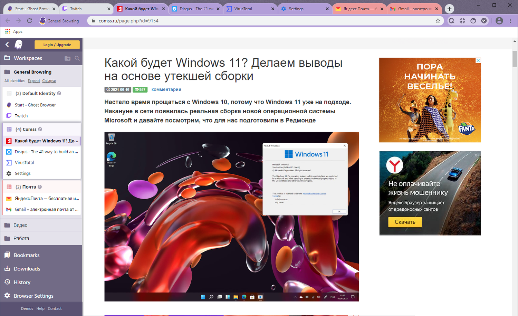Screen dimensions: 518x316
Task: Click the address bar URL
Action: [x=128, y=21]
